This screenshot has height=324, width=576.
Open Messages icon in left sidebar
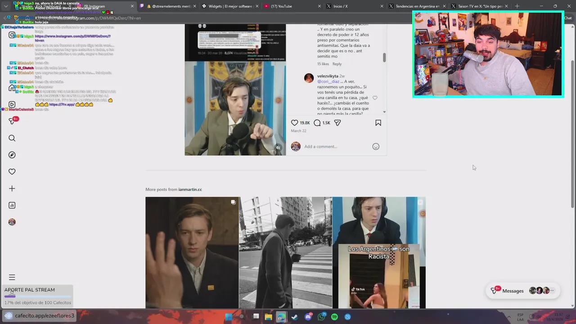pyautogui.click(x=12, y=121)
